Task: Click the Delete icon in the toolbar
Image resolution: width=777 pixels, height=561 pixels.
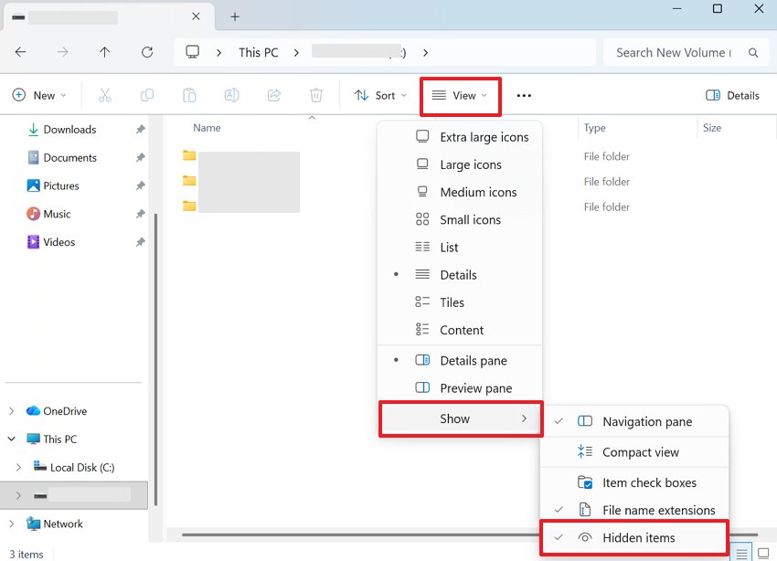Action: 315,95
